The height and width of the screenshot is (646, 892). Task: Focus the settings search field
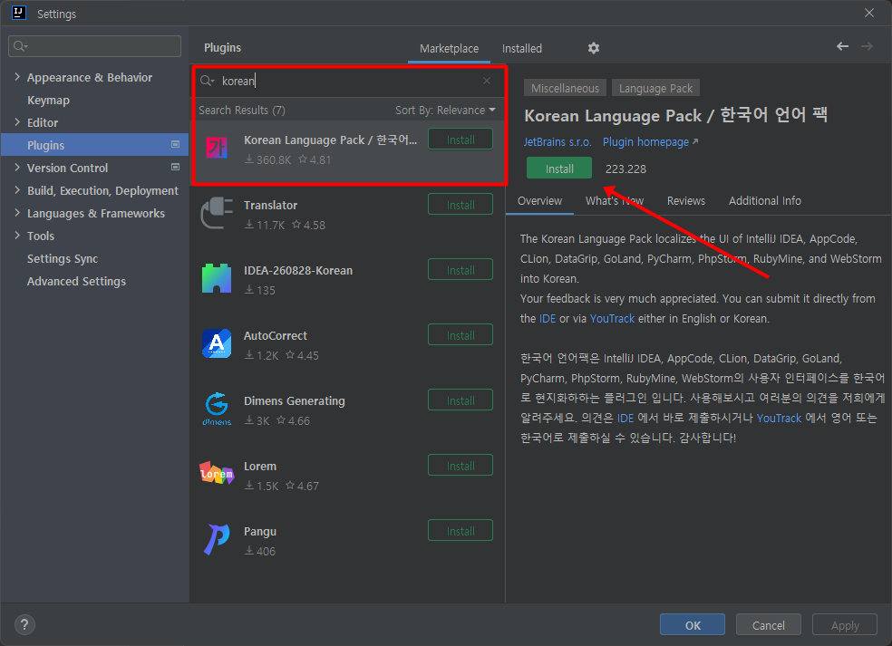(95, 46)
